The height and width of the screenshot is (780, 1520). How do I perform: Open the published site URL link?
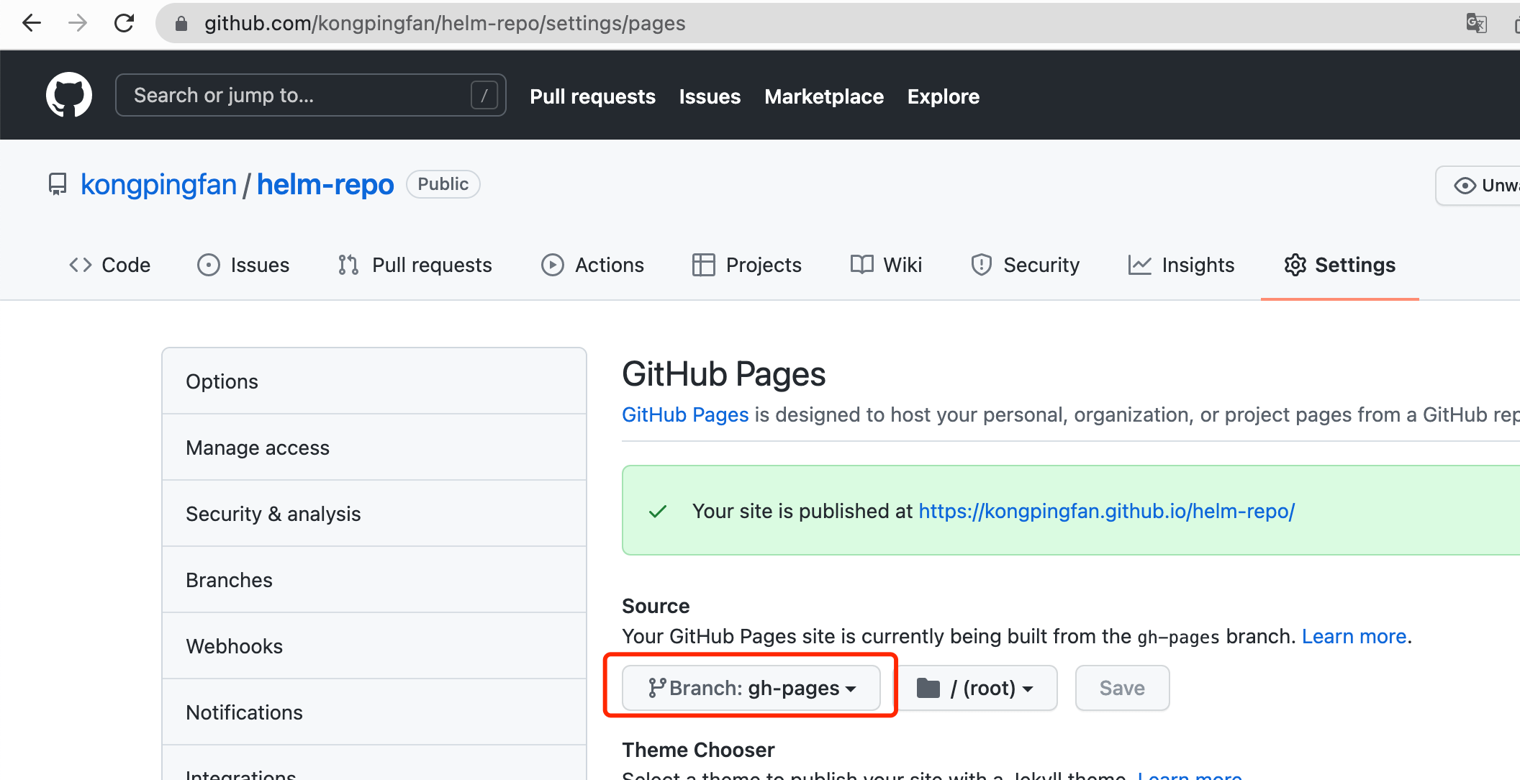1107,511
